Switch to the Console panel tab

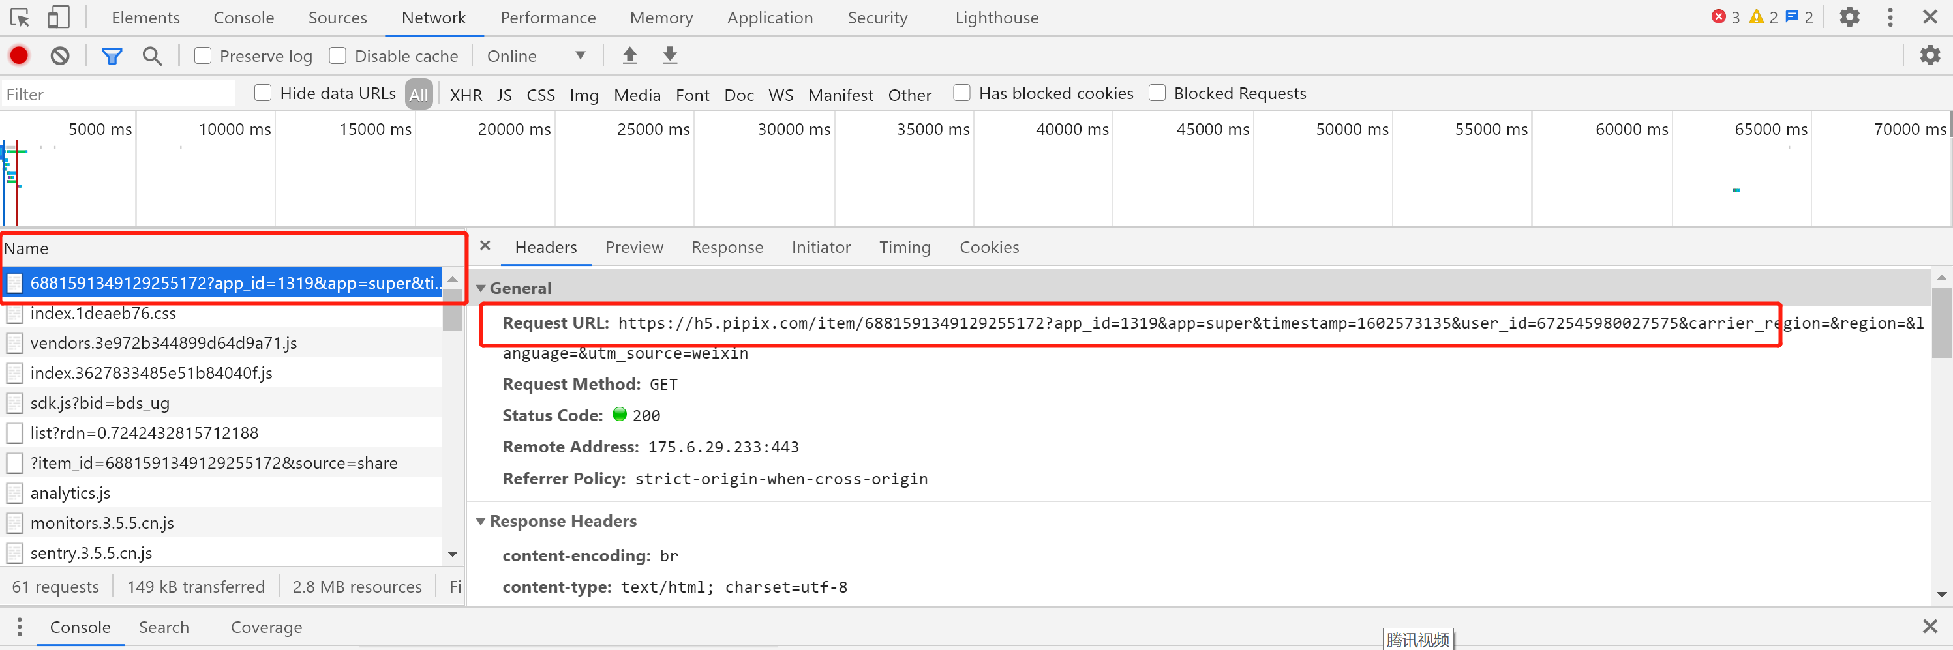point(243,18)
